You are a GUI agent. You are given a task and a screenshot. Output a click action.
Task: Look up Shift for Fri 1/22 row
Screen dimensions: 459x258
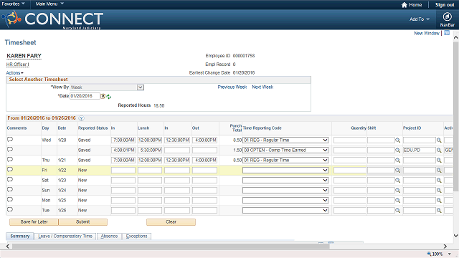pos(397,171)
